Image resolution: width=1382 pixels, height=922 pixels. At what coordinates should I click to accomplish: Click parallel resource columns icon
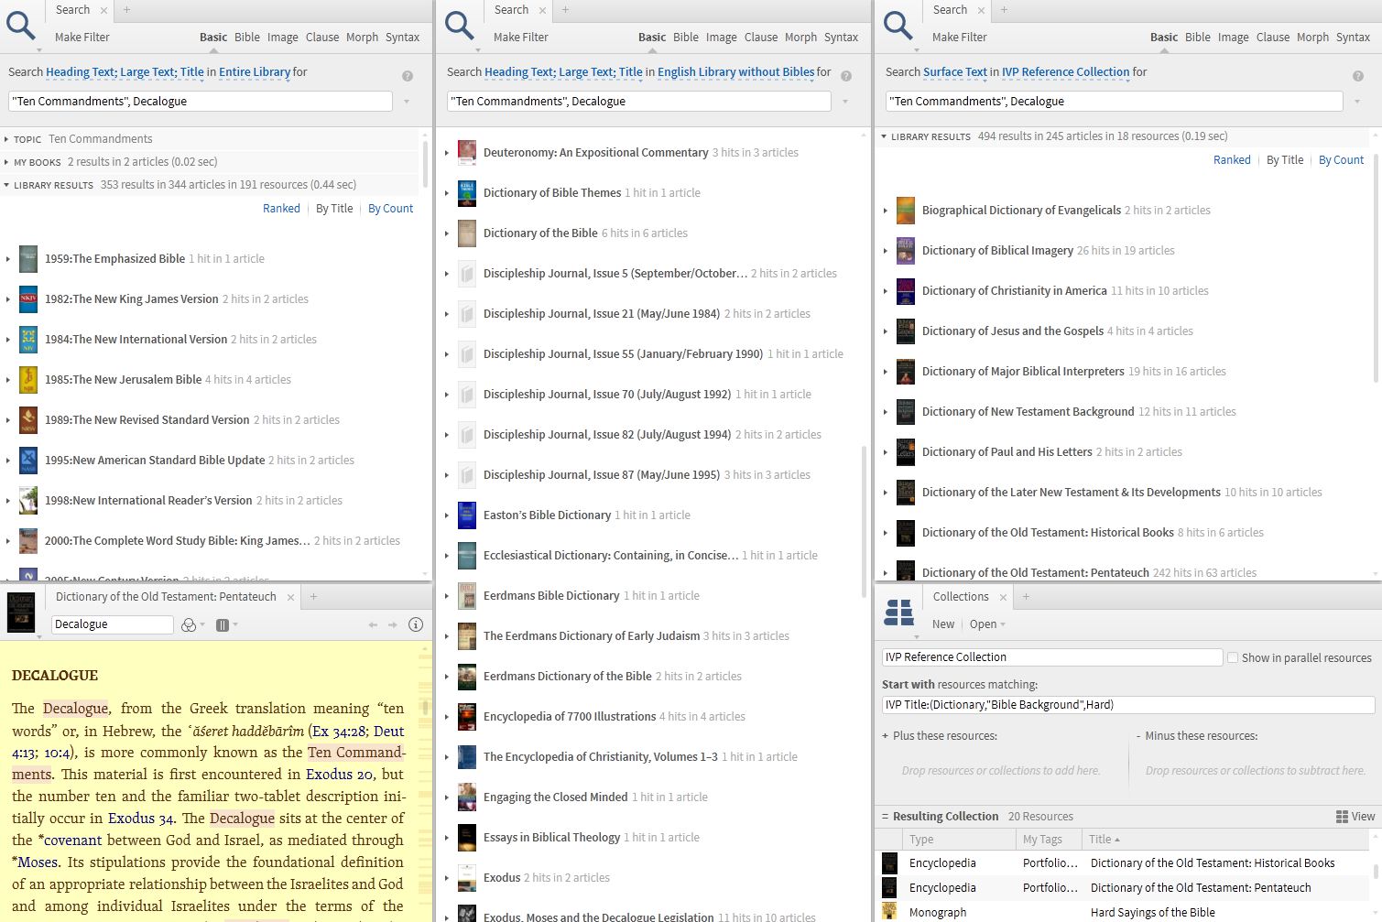pyautogui.click(x=223, y=624)
